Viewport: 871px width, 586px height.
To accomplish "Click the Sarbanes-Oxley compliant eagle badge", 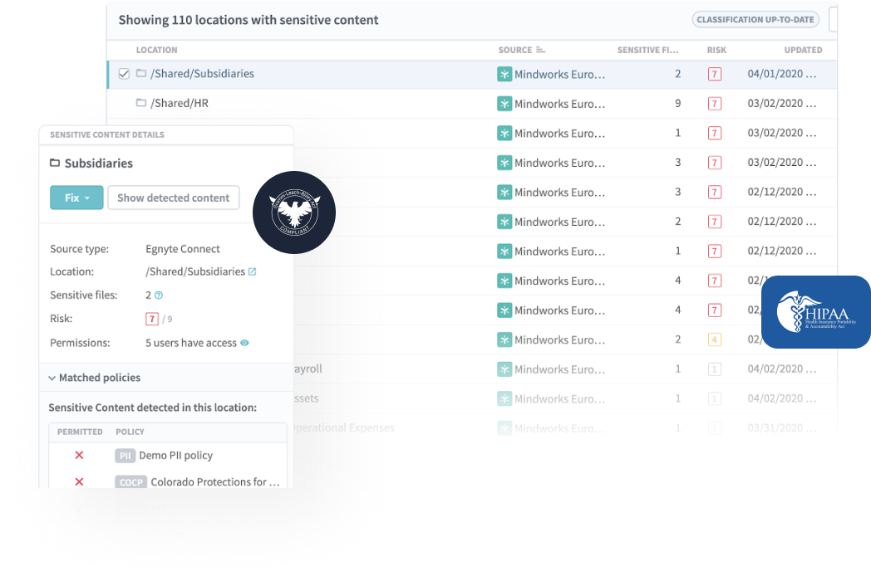I will point(294,212).
